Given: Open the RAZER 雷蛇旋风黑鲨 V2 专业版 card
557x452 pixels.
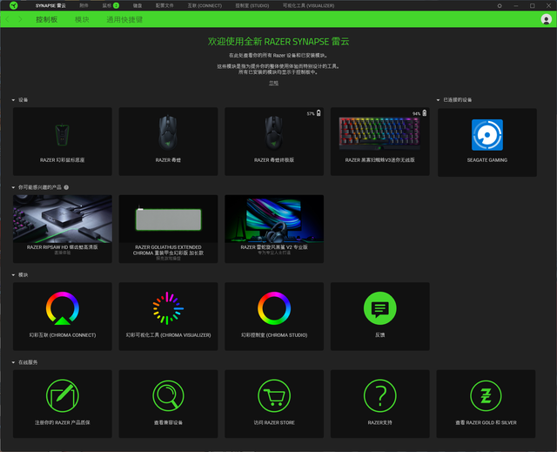Looking at the screenshot, I should tap(274, 229).
